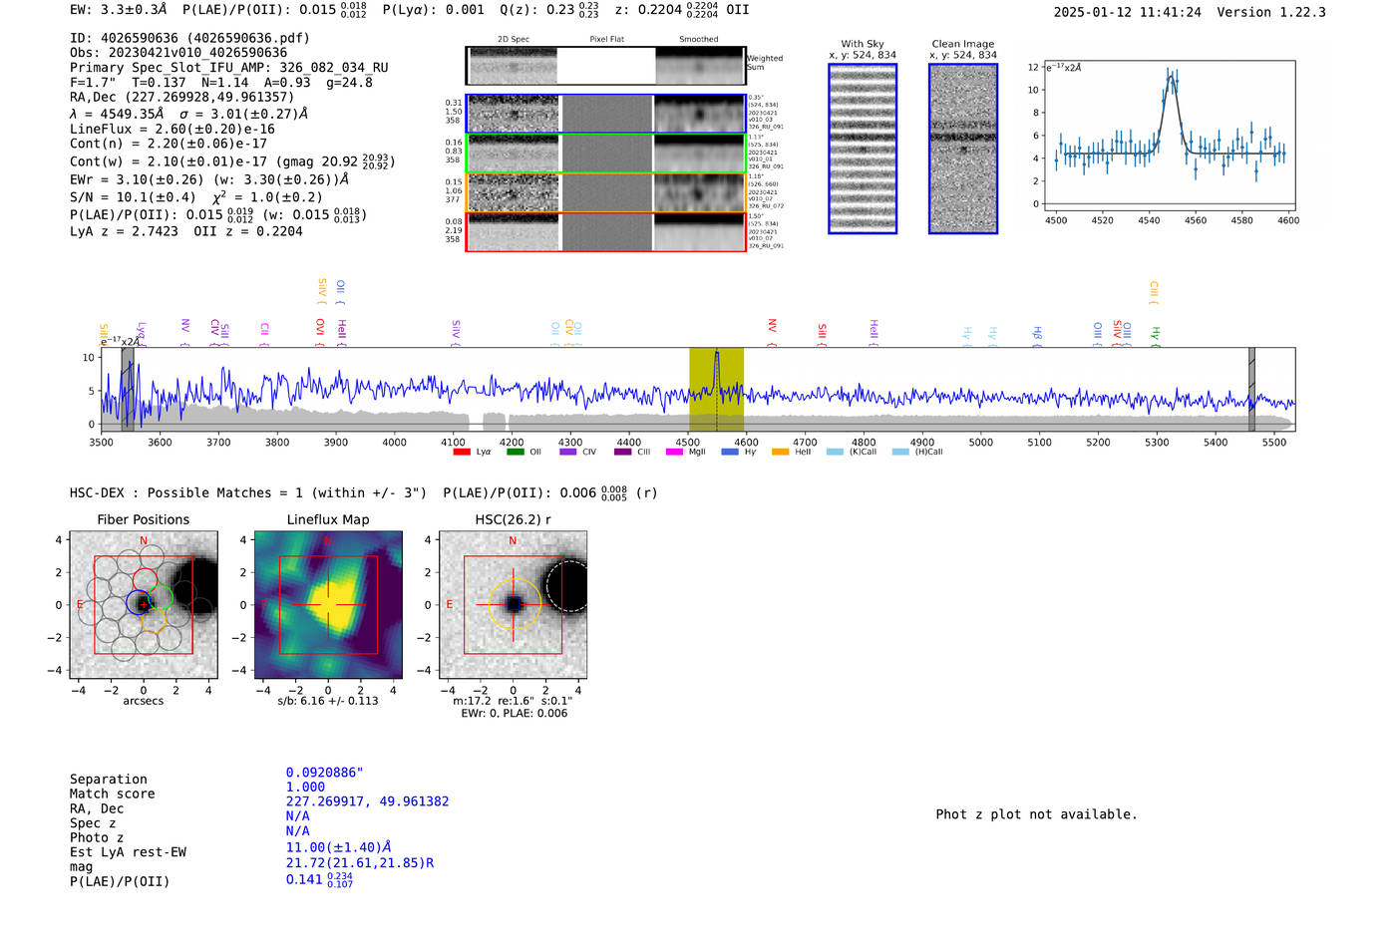Click the timestamp 2025-01-12 11:41:24
Screen dimensions: 1396x950
1127,12
